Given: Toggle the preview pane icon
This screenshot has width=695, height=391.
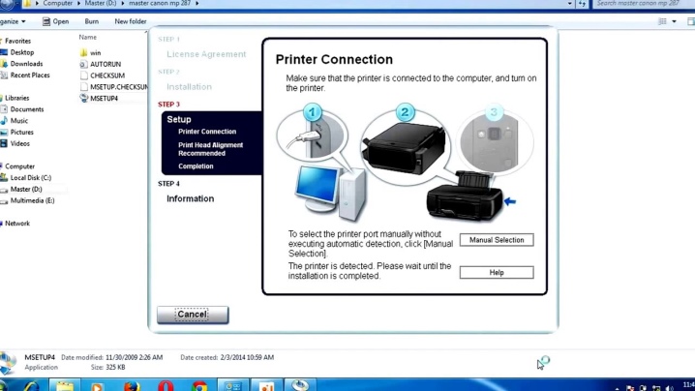Looking at the screenshot, I should pos(691,21).
